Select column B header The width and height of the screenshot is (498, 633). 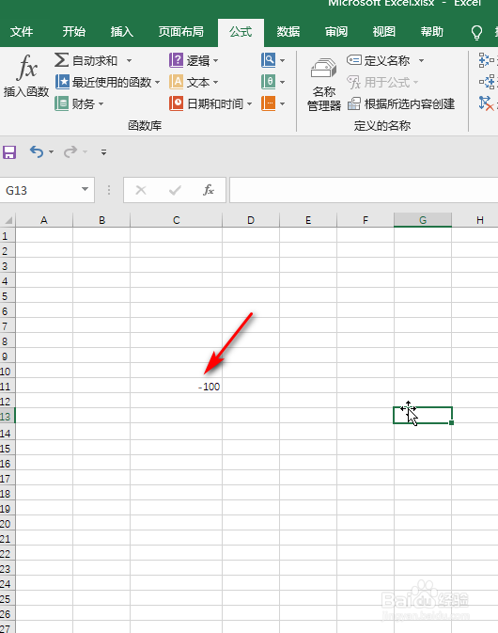(101, 220)
